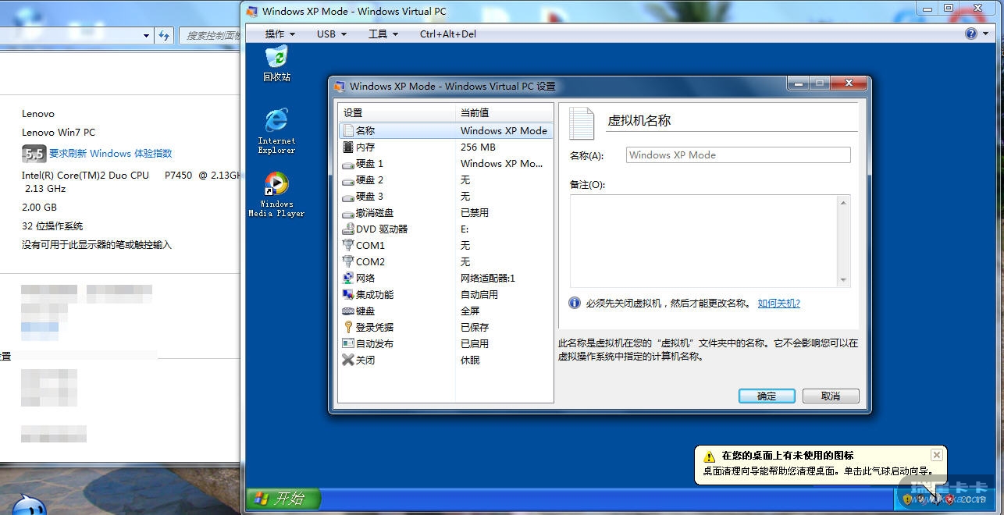1004x515 pixels.
Task: Click the E: DVD drive value
Action: 465,229
